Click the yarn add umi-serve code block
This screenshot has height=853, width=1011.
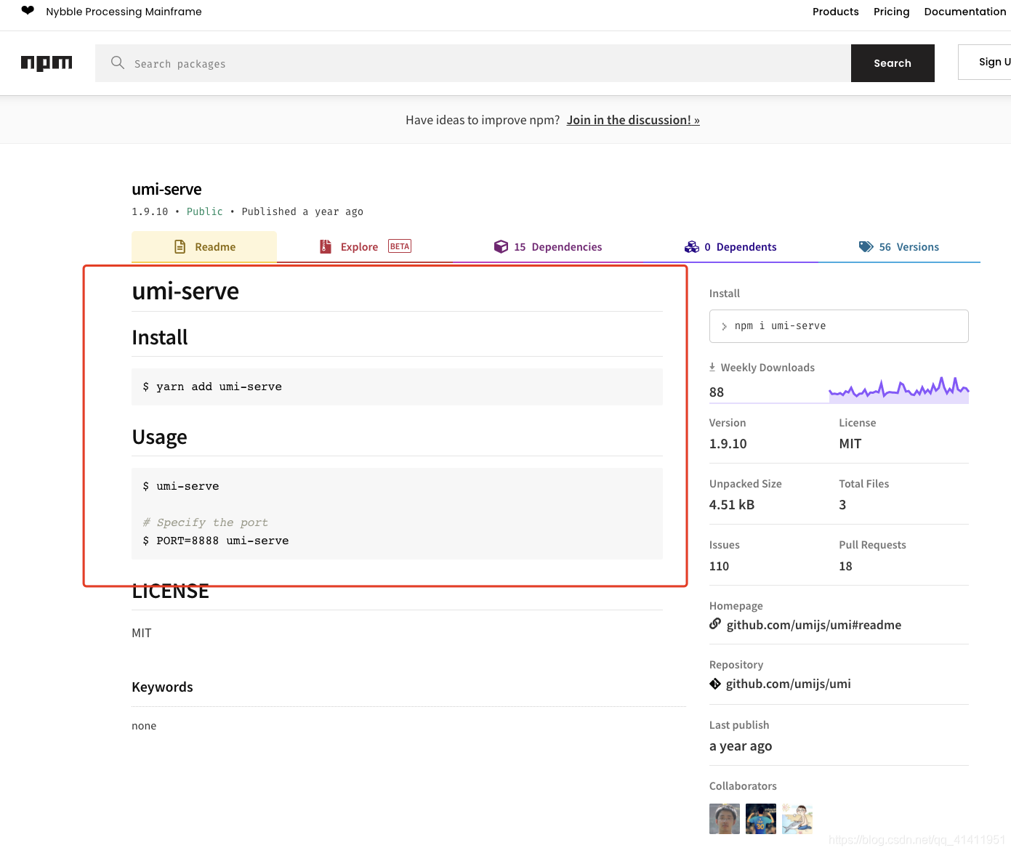click(x=397, y=387)
